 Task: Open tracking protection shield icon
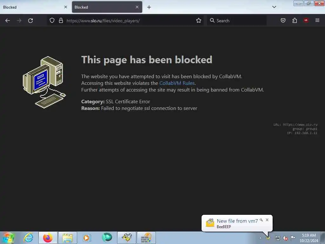[x=52, y=20]
